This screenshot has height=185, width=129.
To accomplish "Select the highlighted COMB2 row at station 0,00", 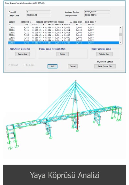I will point(64,43).
